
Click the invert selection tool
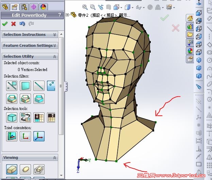25,117
